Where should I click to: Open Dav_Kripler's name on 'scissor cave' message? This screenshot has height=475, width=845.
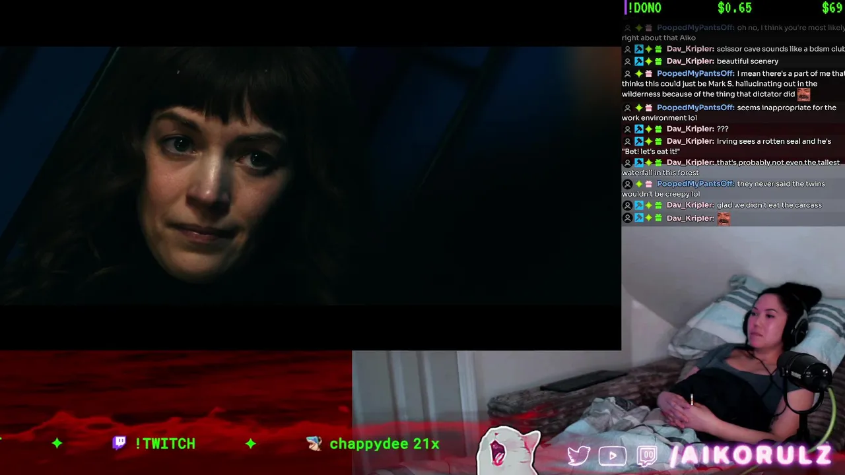[690, 49]
